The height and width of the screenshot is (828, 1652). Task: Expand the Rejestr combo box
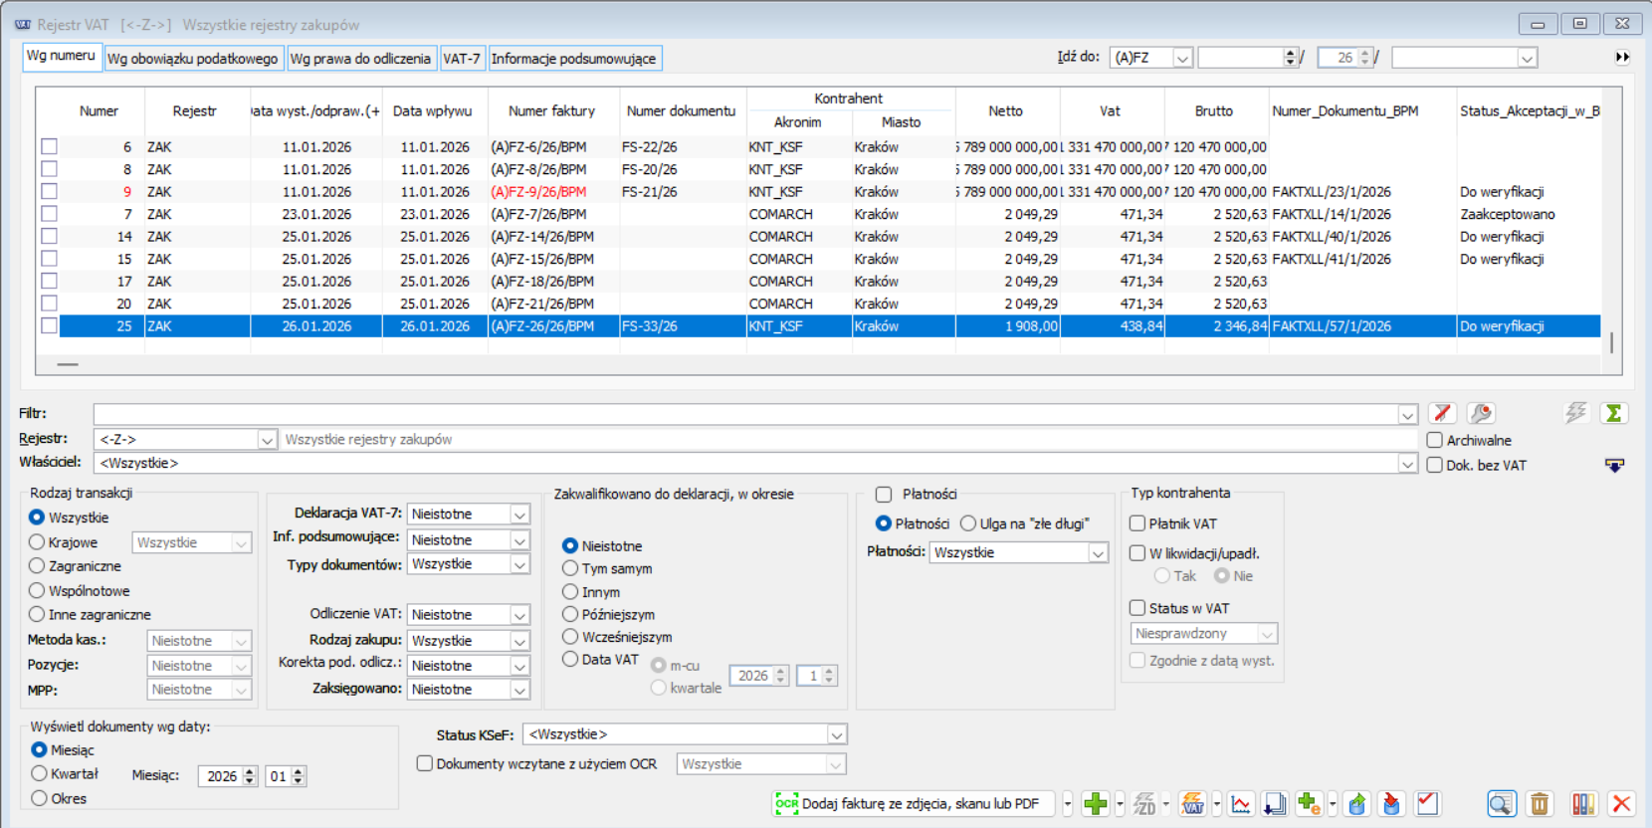point(266,440)
